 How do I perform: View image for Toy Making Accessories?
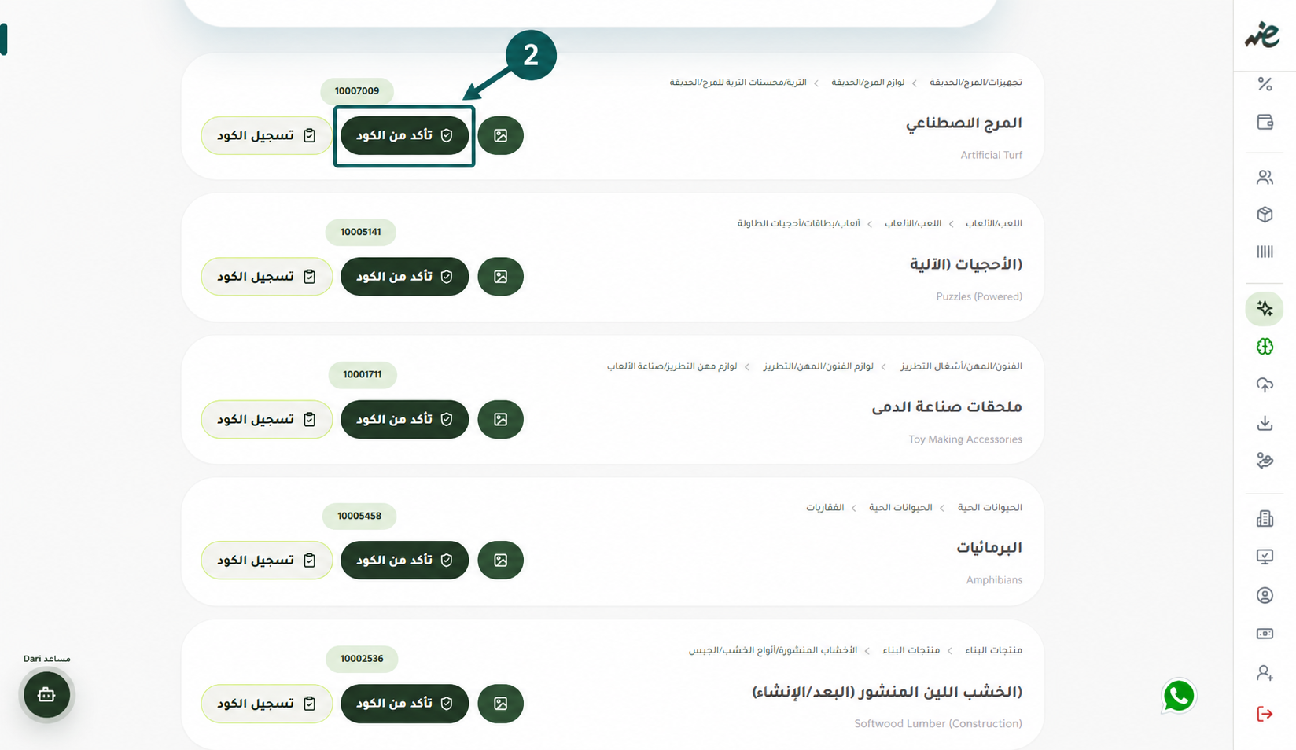tap(500, 419)
